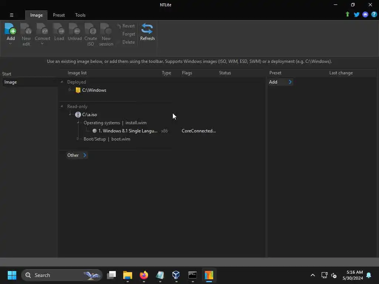Screen dimensions: 379x284
Task: Select the C:\Windows entry
Action: coord(94,90)
